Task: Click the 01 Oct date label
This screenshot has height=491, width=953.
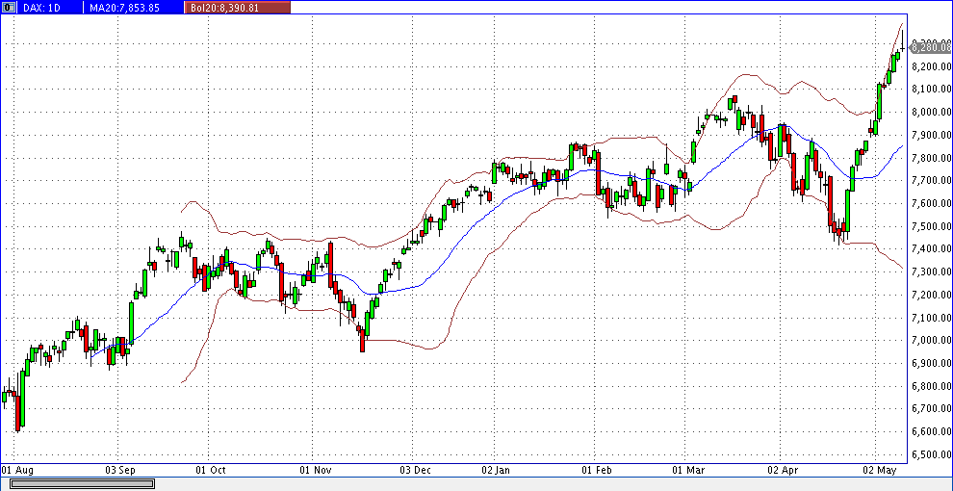Action: point(210,470)
